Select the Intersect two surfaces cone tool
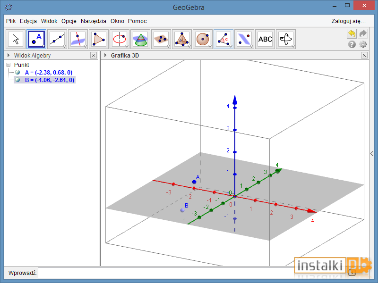This screenshot has height=283, width=378. pos(140,39)
